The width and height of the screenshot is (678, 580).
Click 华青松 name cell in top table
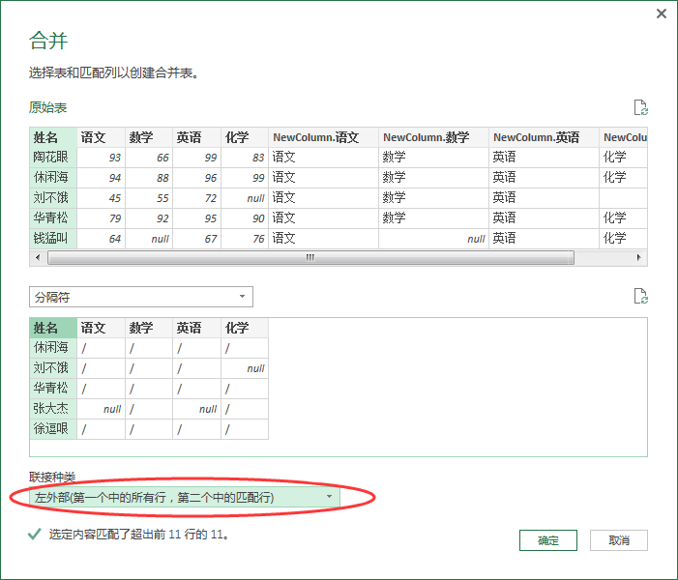pos(53,218)
